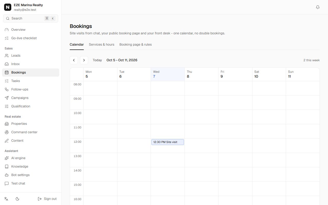328x205 pixels.
Task: Open Qualification section
Action: (30, 106)
